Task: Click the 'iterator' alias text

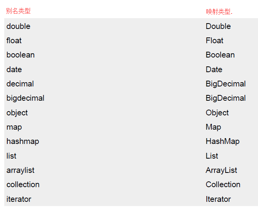Action: [x=19, y=199]
